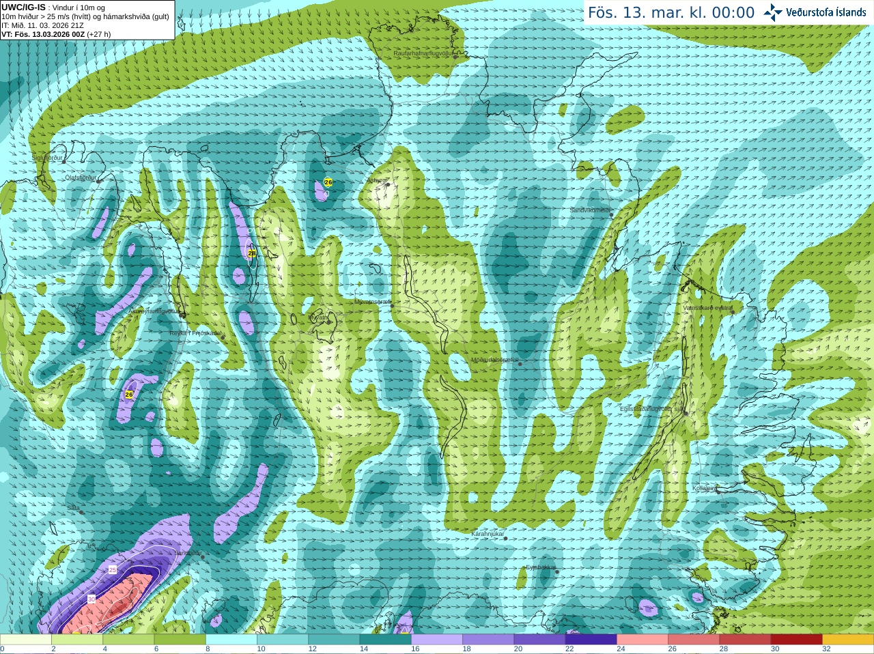Click the legend scale value 16
The height and width of the screenshot is (654, 874).
point(415,649)
